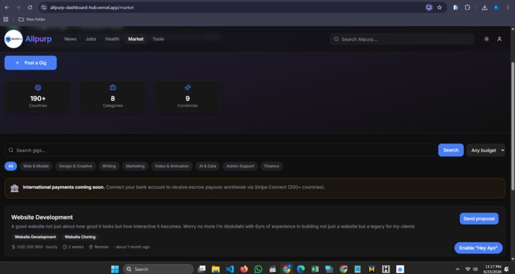Go back using browser back arrow
The width and height of the screenshot is (515, 274).
click(7, 7)
